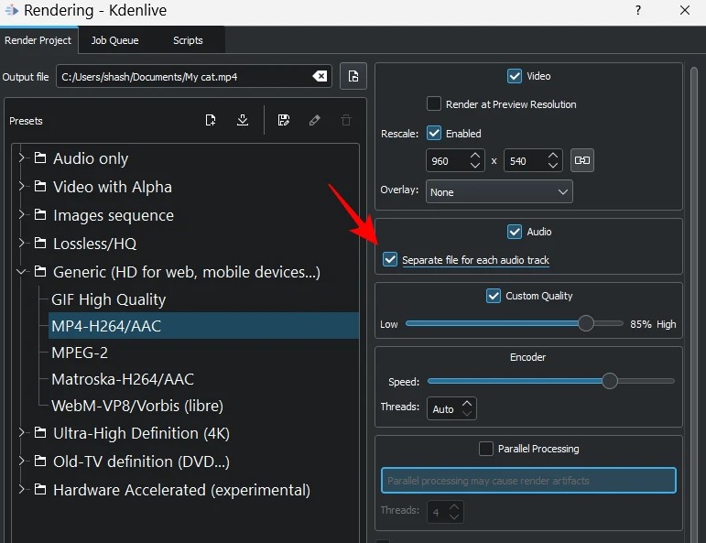Switch to Render Project tab
Image resolution: width=706 pixels, height=543 pixels.
click(x=38, y=40)
